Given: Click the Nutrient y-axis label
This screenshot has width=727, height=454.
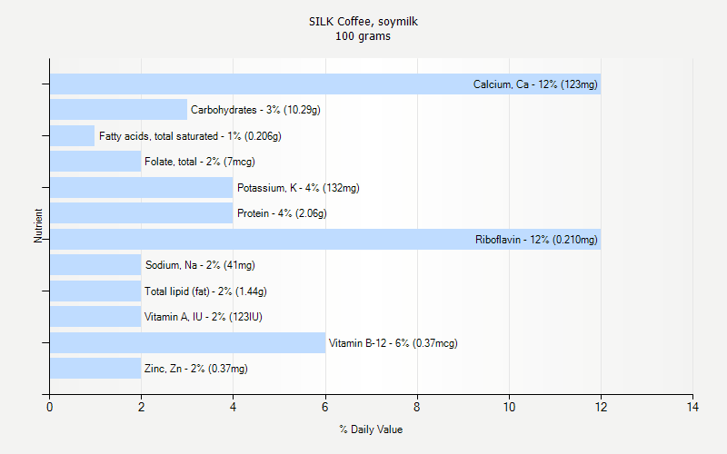Looking at the screenshot, I should (x=38, y=226).
